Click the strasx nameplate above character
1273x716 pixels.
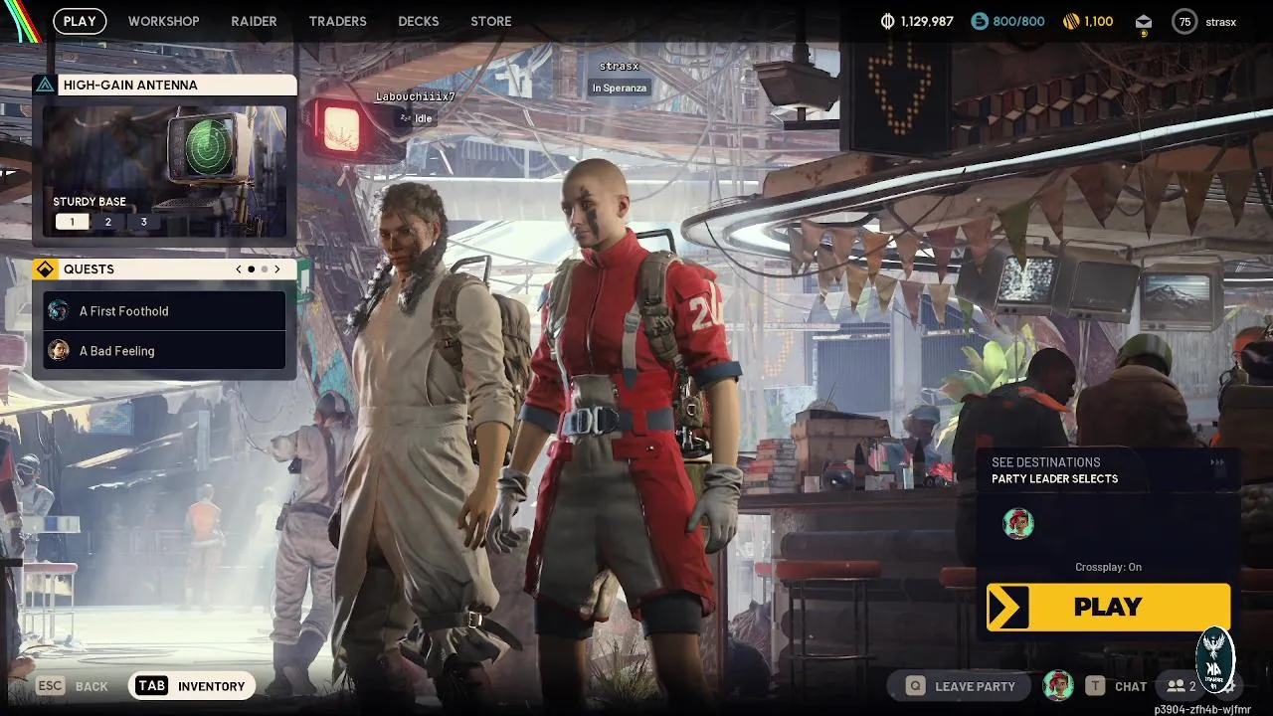619,66
